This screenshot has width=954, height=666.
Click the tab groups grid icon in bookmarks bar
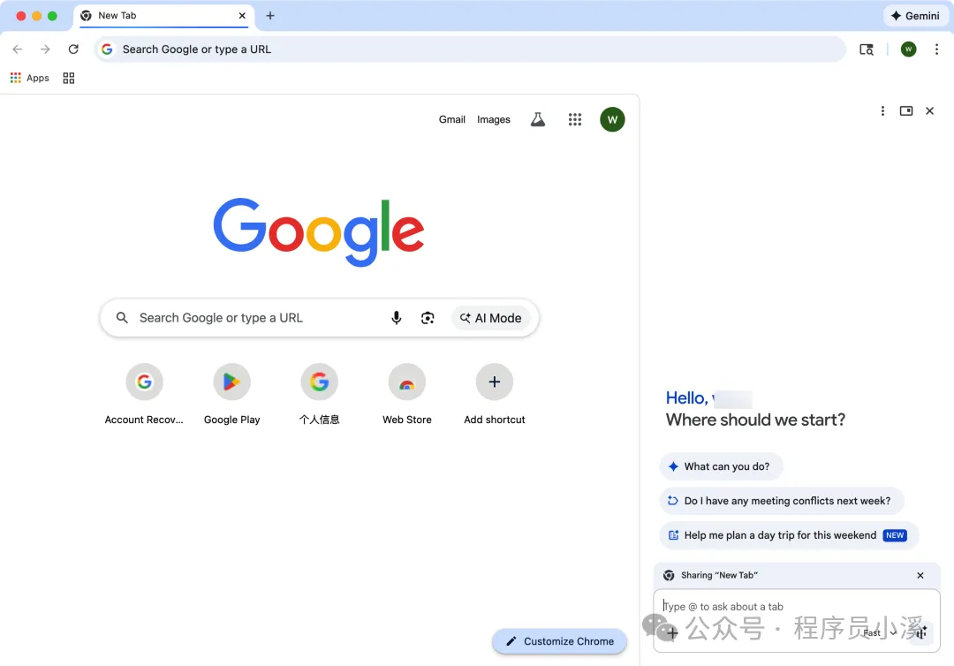[x=69, y=78]
